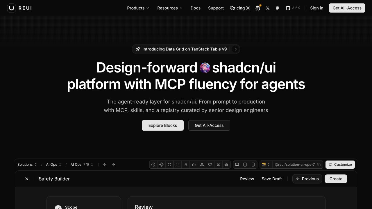This screenshot has width=372, height=209.
Task: Open the first AI Ops breadcrumb dropdown
Action: [x=54, y=165]
